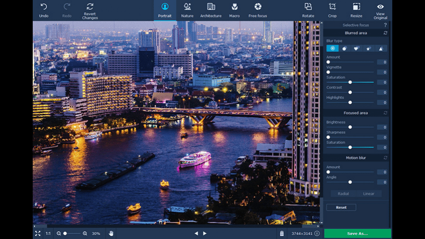This screenshot has width=425, height=239.
Task: Reset the Blurred area section
Action: [x=385, y=33]
